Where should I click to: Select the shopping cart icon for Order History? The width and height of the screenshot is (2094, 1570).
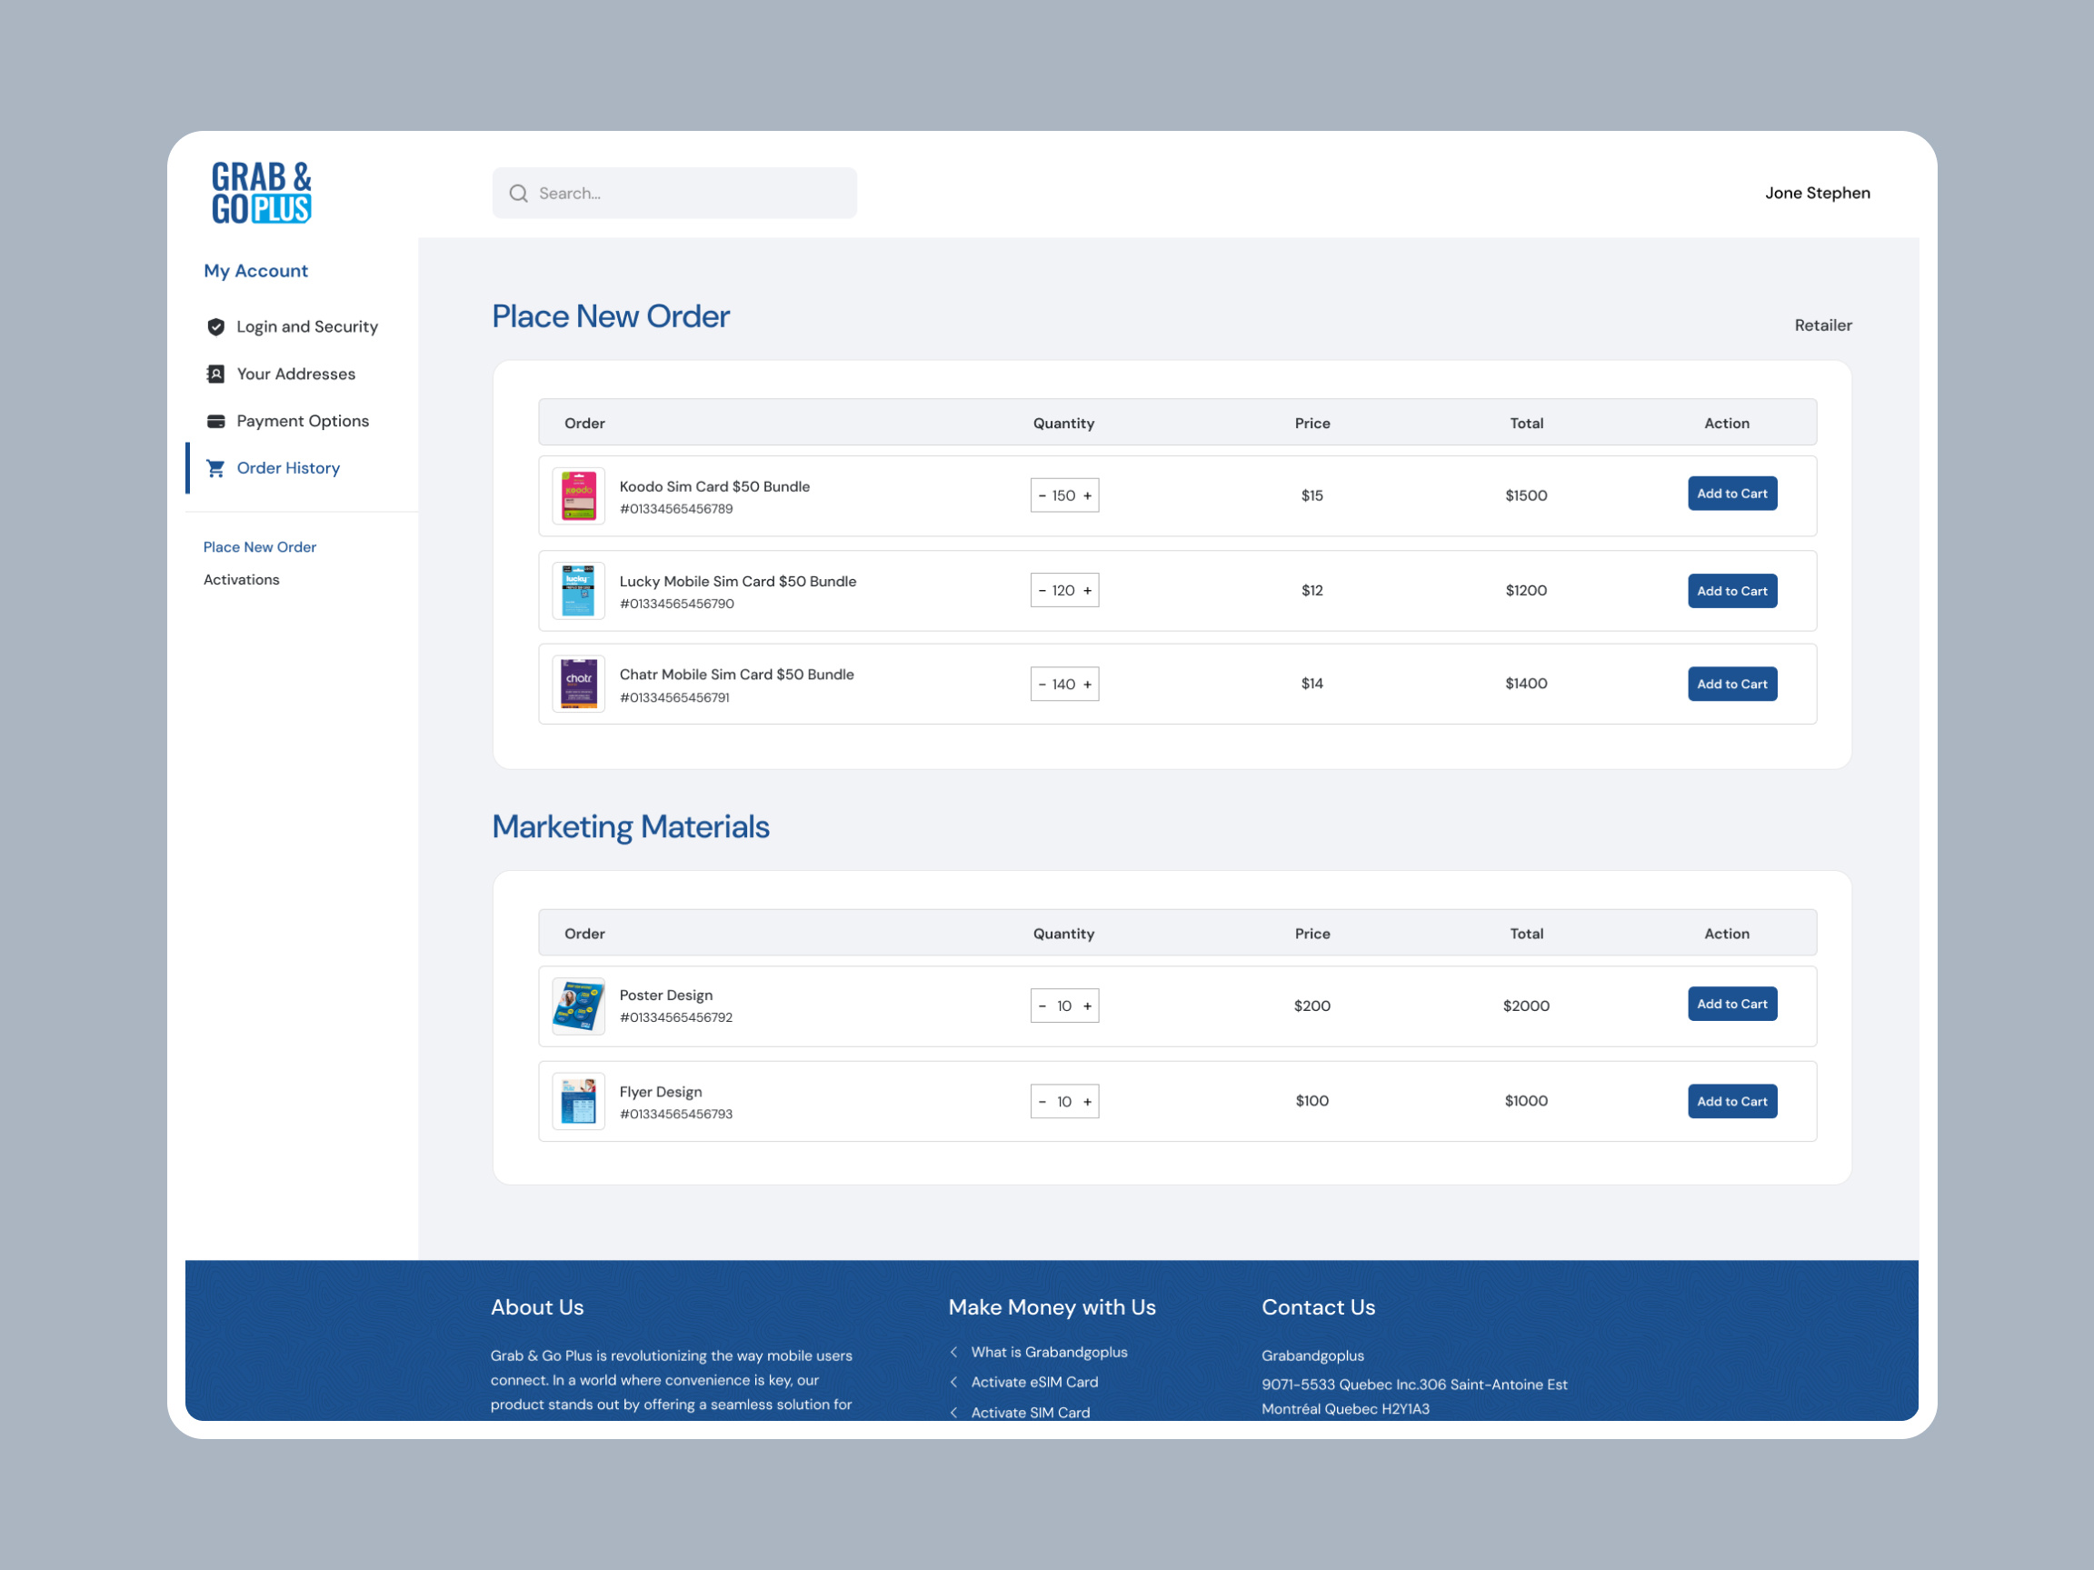click(215, 467)
